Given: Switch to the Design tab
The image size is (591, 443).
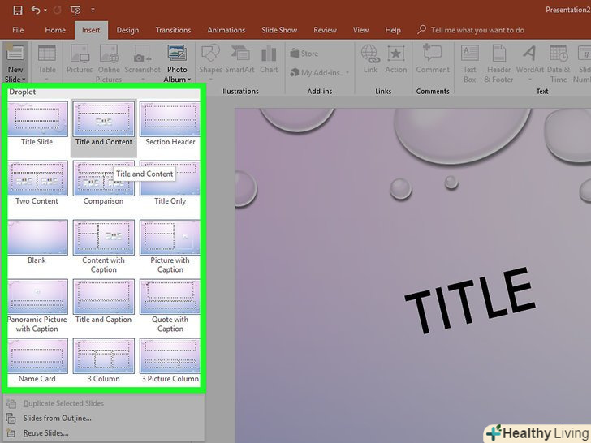Looking at the screenshot, I should (127, 30).
